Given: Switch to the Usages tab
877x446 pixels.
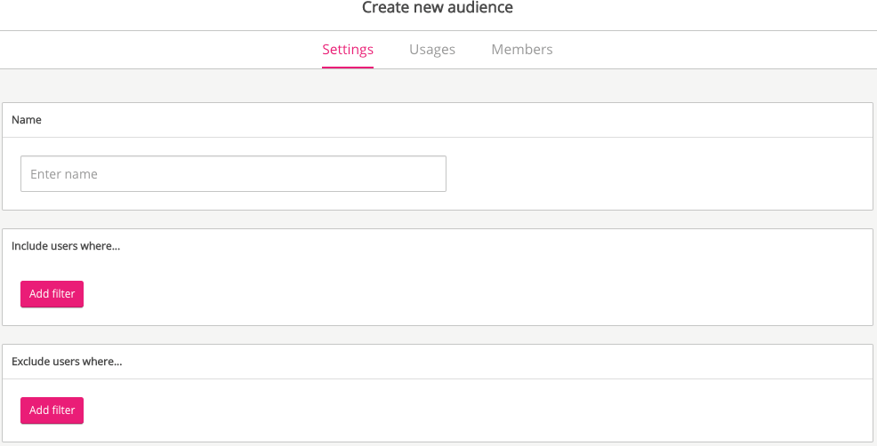Looking at the screenshot, I should tap(432, 50).
